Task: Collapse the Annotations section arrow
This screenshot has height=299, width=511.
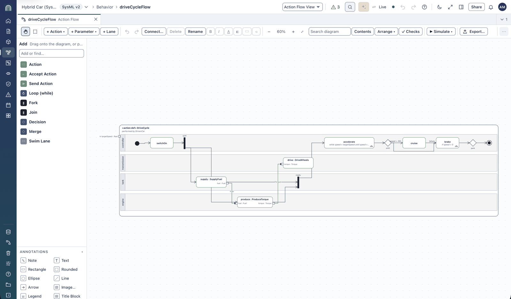Action: [x=82, y=252]
